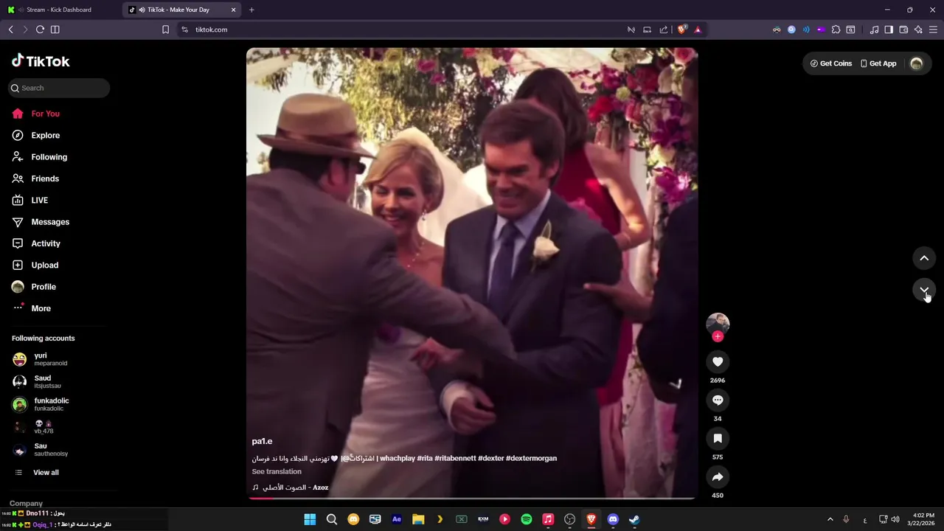Open the Friends page
The height and width of the screenshot is (531, 944).
pos(35,178)
